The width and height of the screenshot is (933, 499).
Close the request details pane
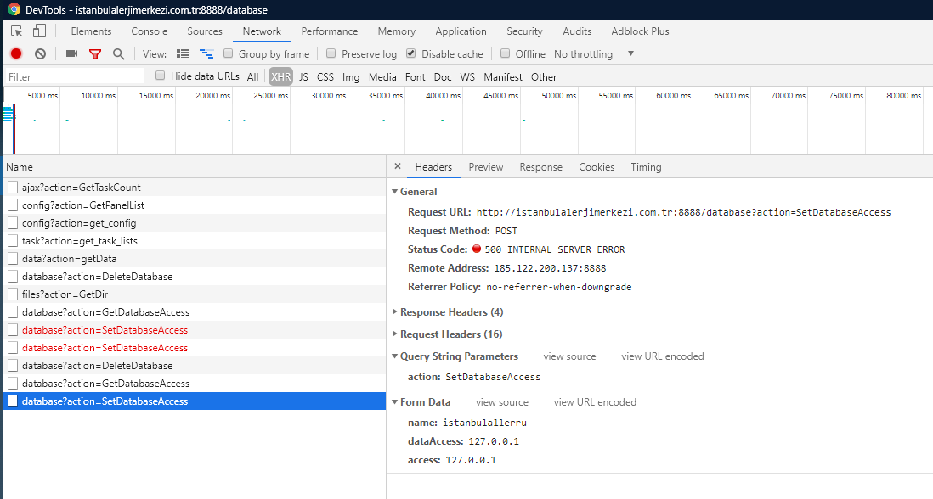pyautogui.click(x=398, y=167)
